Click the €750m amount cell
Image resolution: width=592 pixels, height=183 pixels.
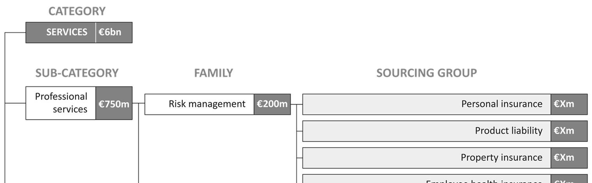click(114, 103)
